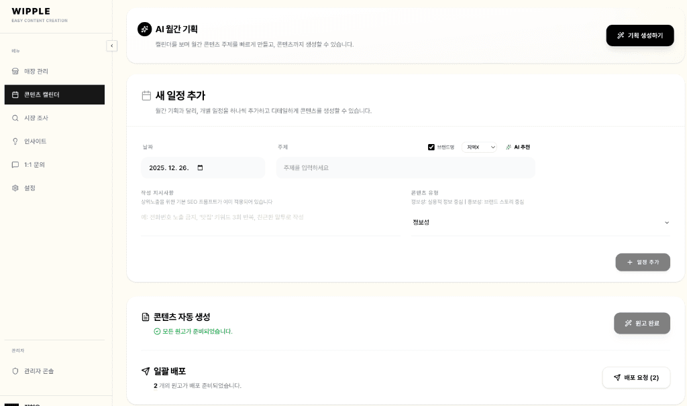Screen dimensions: 687x406
Task: Expand the 정보성 content type dropdown
Action: 541,222
